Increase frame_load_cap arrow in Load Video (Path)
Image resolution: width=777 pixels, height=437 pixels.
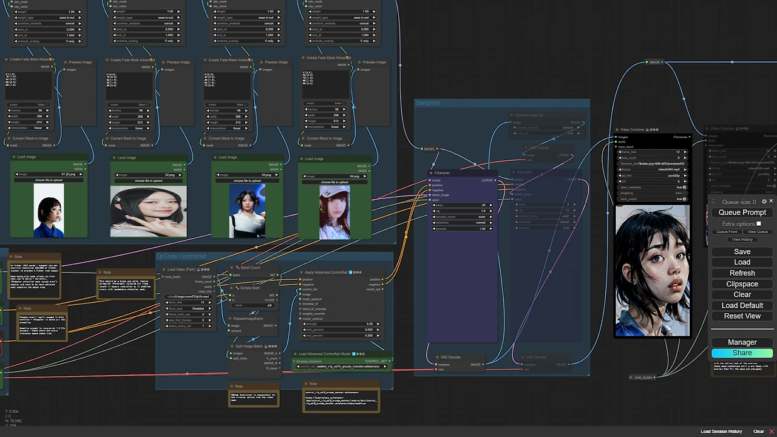pyautogui.click(x=210, y=314)
